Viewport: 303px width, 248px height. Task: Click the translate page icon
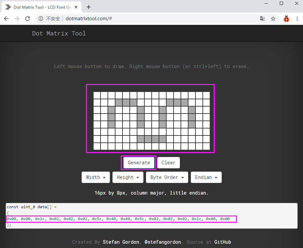[x=263, y=19]
